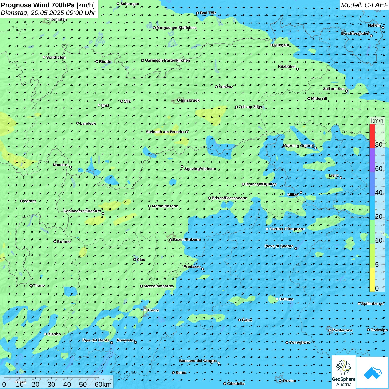Select the Cortina d'Ampezzo marker
389x389 pixels.
267,229
